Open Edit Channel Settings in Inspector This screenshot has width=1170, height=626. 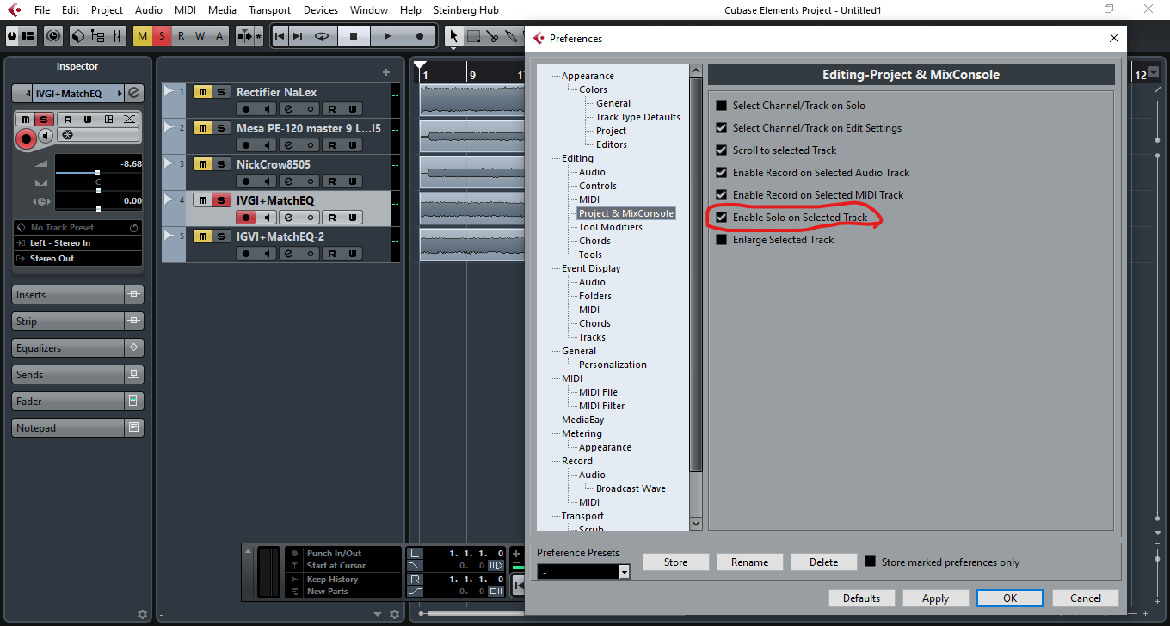pos(134,93)
